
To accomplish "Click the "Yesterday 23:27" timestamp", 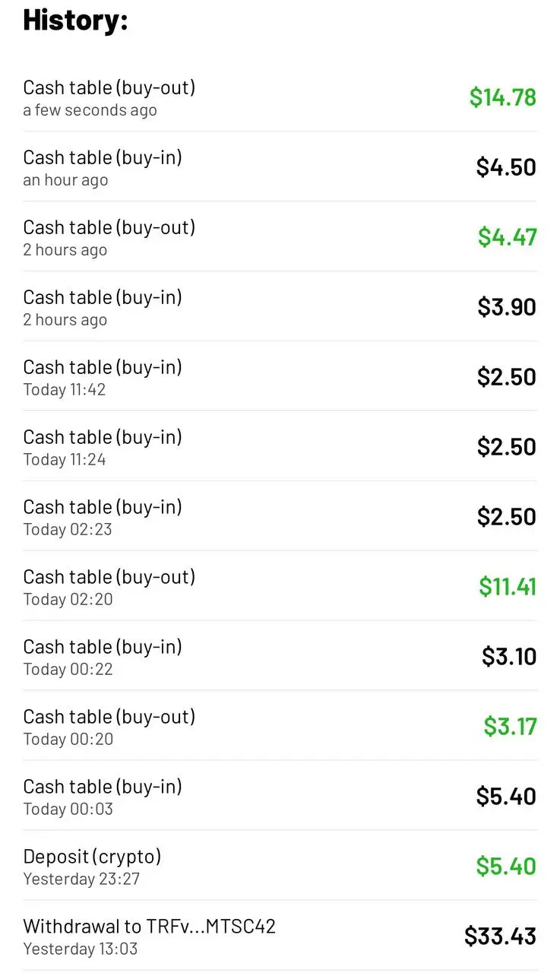I will [x=81, y=880].
